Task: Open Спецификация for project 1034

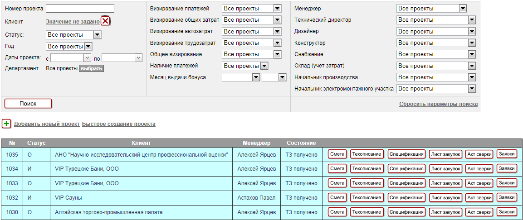Action: 406,169
